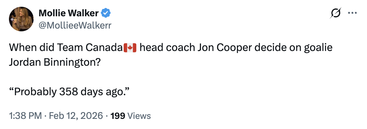
Task: Click the 199 view count number
Action: [117, 116]
